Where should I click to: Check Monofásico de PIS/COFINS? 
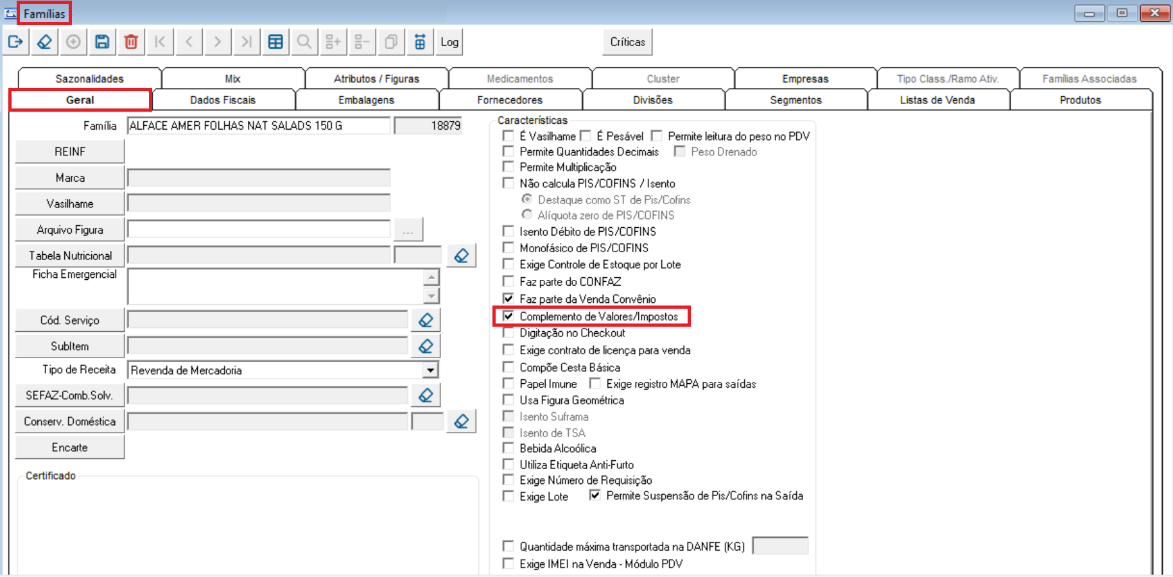(x=508, y=247)
